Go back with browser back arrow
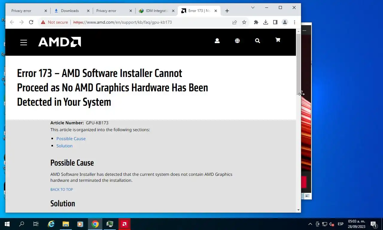 (x=12, y=22)
